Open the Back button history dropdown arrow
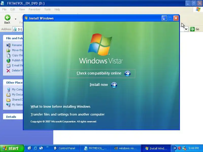 click(15, 19)
